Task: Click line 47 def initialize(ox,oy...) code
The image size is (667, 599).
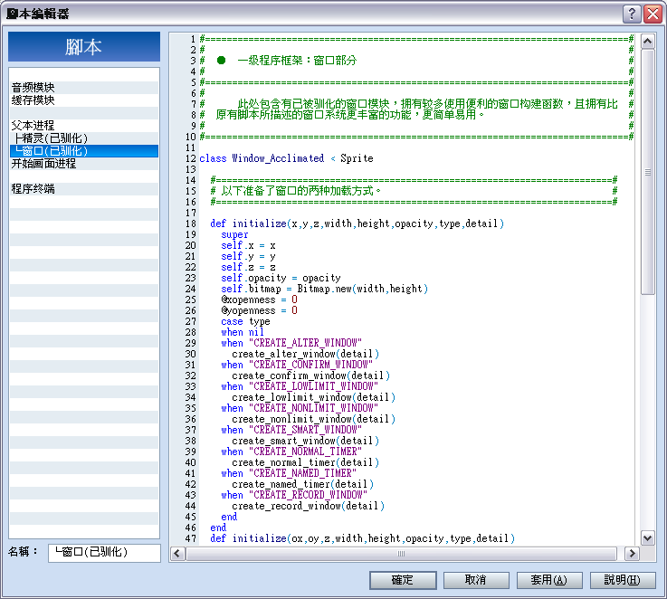Action: coord(362,538)
